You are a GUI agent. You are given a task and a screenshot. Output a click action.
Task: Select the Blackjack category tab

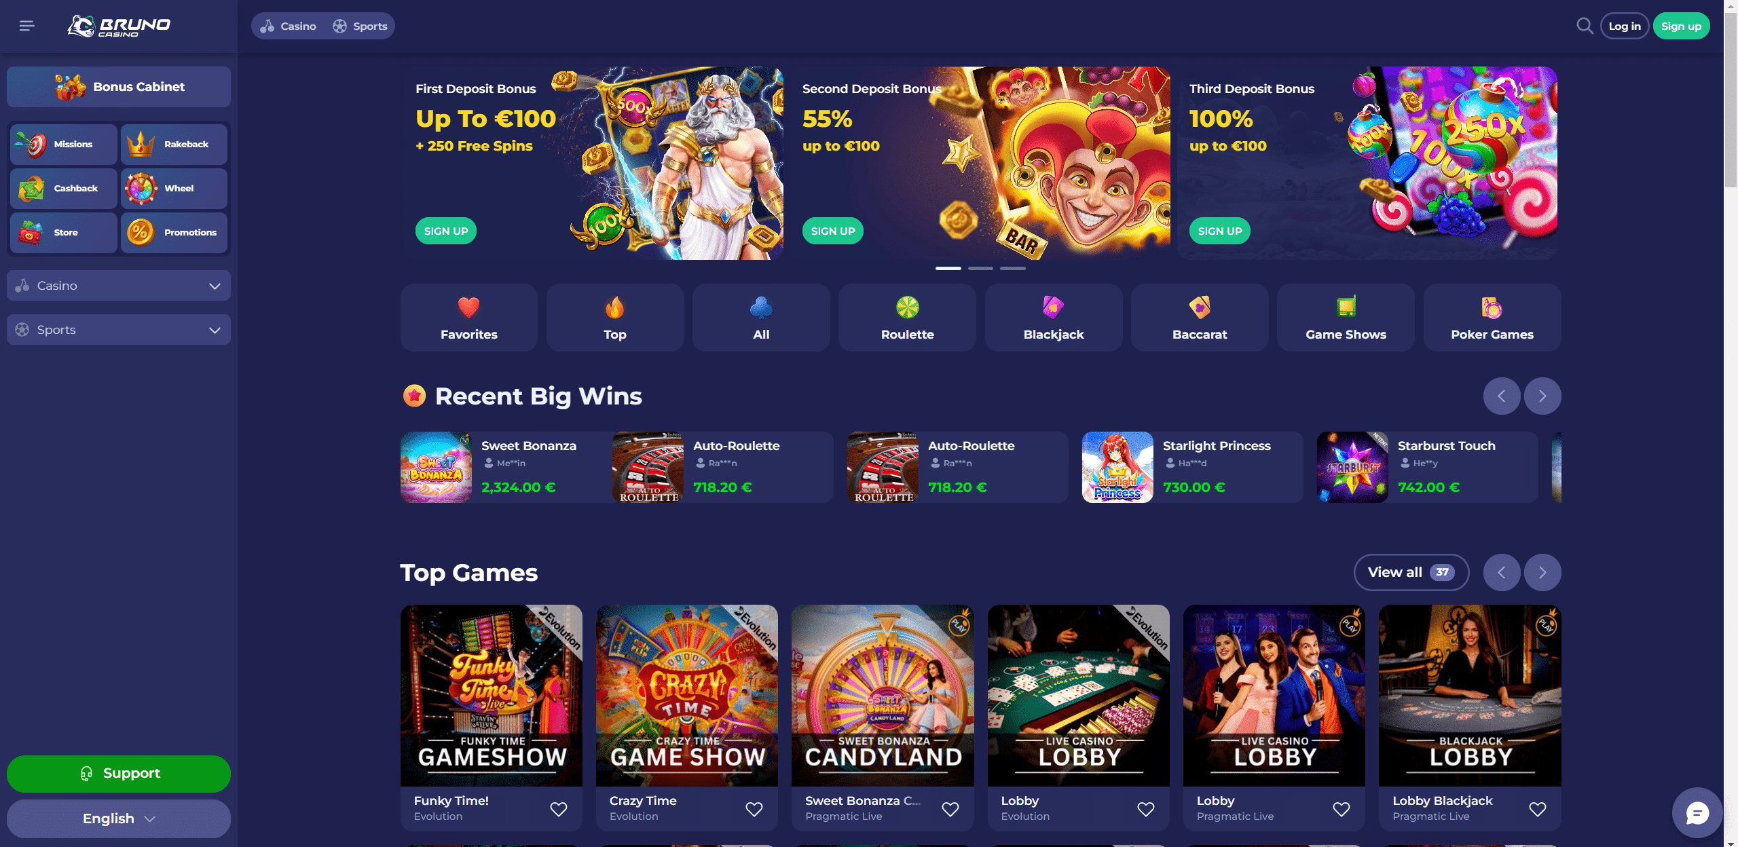point(1054,318)
